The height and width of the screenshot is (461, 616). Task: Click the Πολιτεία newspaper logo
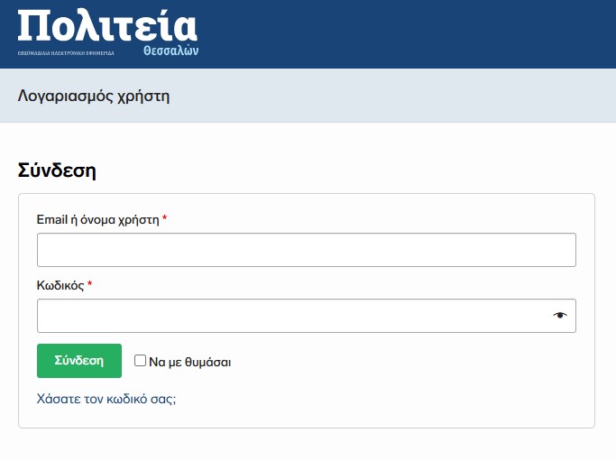click(x=106, y=25)
